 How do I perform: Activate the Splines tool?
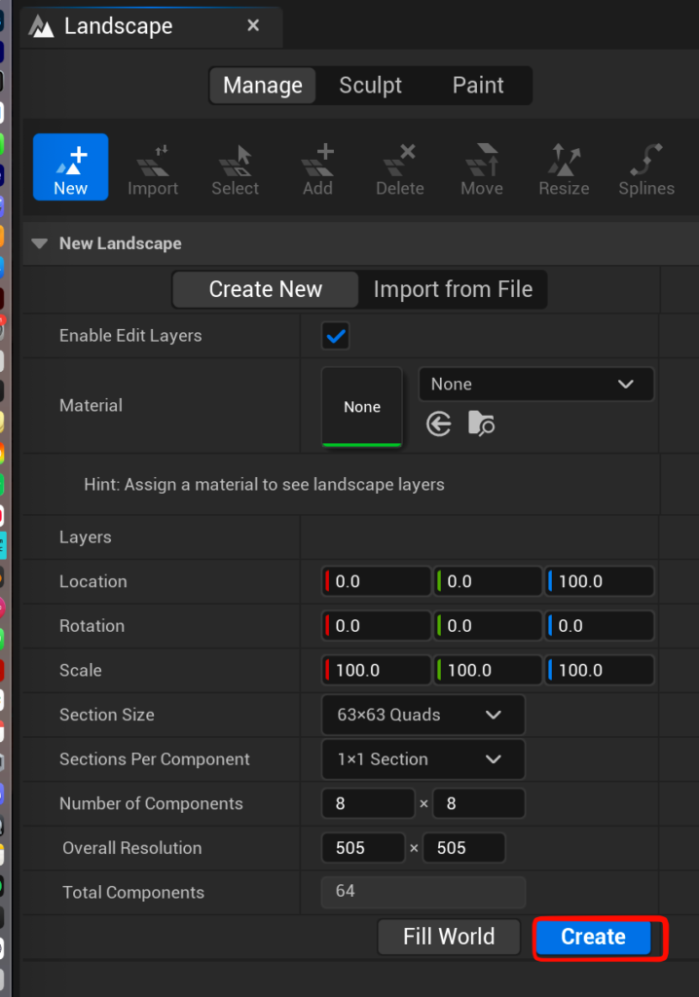click(x=646, y=167)
